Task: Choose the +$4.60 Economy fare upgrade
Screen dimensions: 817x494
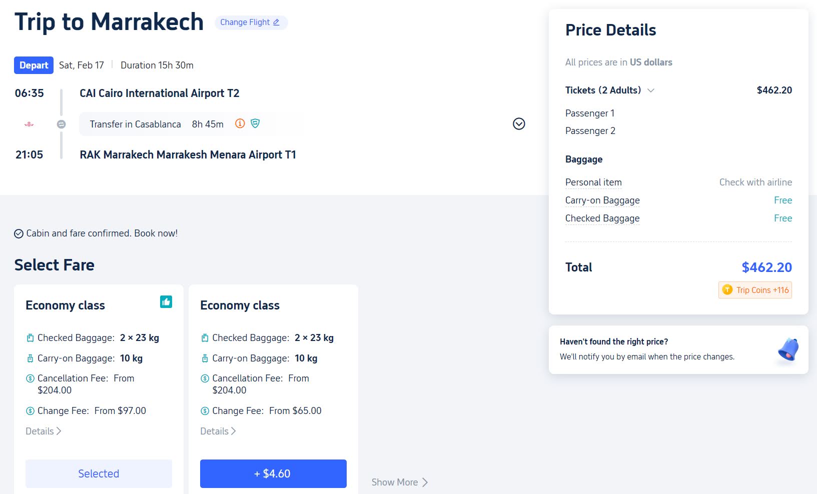Action: (x=273, y=473)
